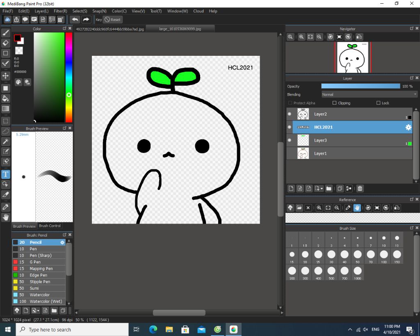
Task: Open a reference image with the folder icon
Action: click(299, 208)
